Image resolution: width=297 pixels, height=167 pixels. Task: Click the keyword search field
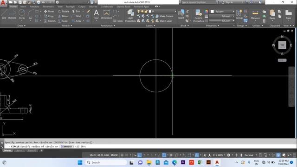click(198, 2)
